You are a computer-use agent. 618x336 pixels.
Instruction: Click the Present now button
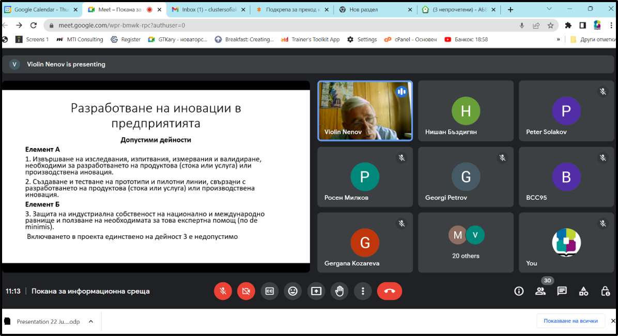coord(316,291)
